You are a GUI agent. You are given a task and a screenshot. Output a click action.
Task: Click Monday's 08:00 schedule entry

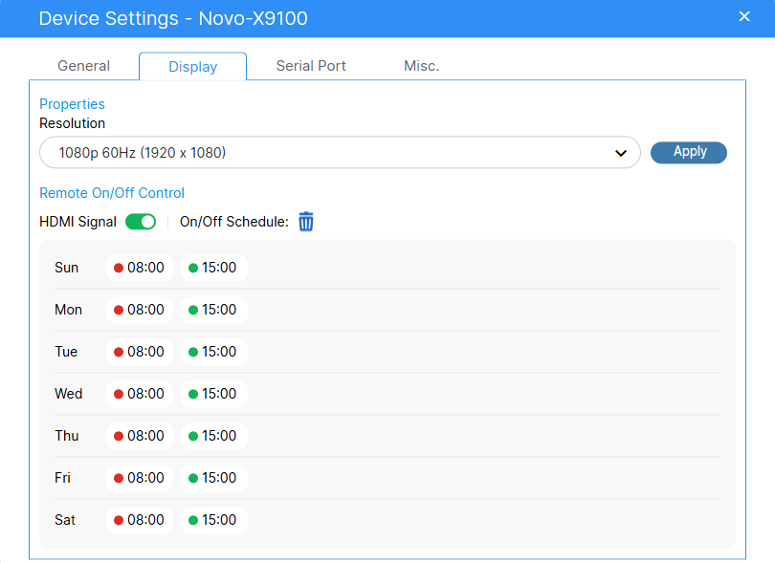pos(140,310)
